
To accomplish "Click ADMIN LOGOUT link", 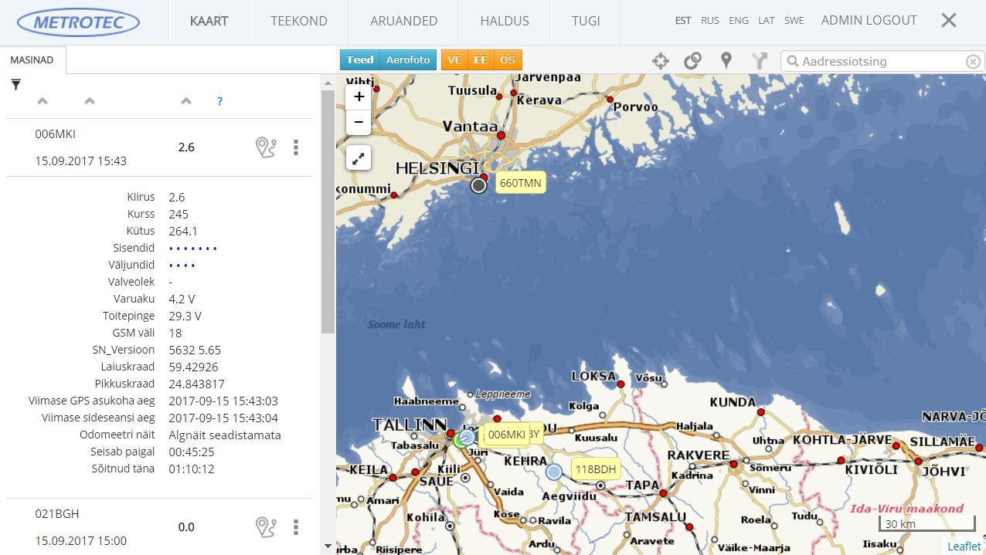I will pos(869,21).
